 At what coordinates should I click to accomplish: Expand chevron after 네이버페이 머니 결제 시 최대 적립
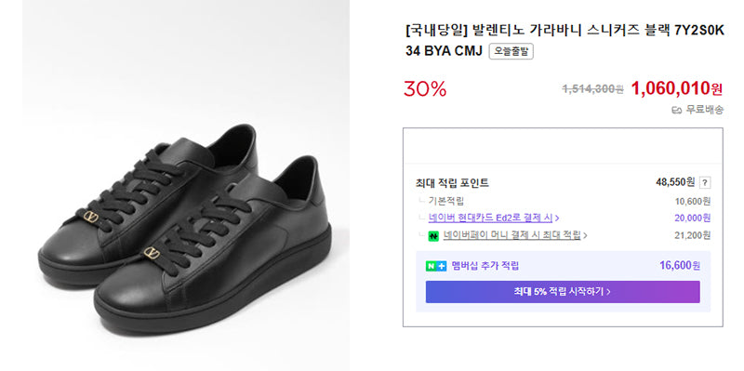click(x=585, y=235)
